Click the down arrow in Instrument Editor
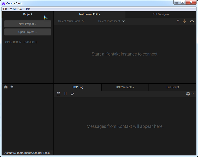The image size is (198, 157). coord(184,21)
